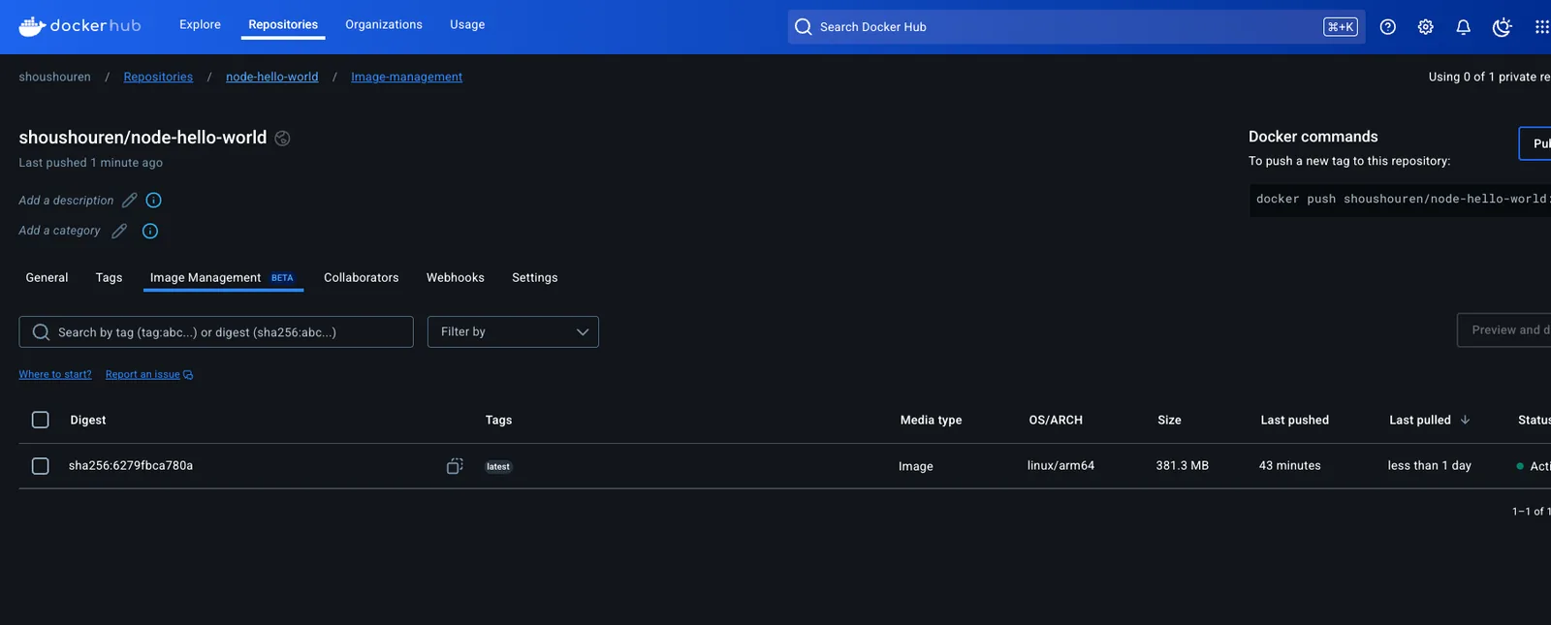Switch to the General tab
Image resolution: width=1551 pixels, height=625 pixels.
(47, 277)
